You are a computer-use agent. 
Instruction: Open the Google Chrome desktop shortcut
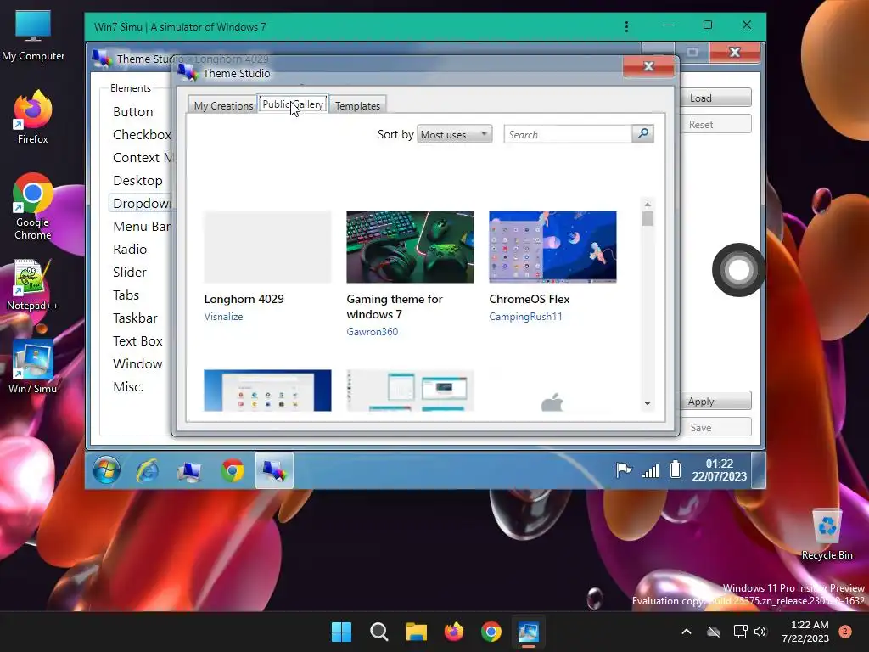pos(33,206)
